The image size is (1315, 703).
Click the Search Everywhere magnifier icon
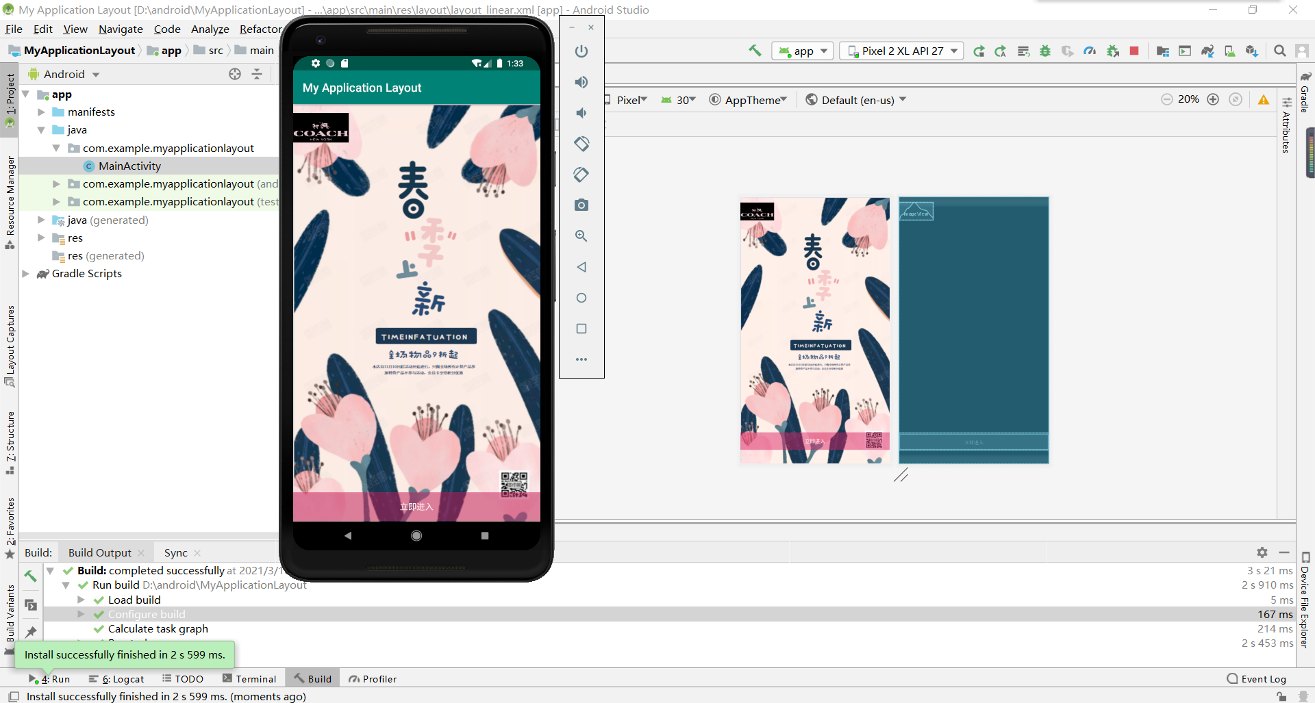tap(1279, 51)
